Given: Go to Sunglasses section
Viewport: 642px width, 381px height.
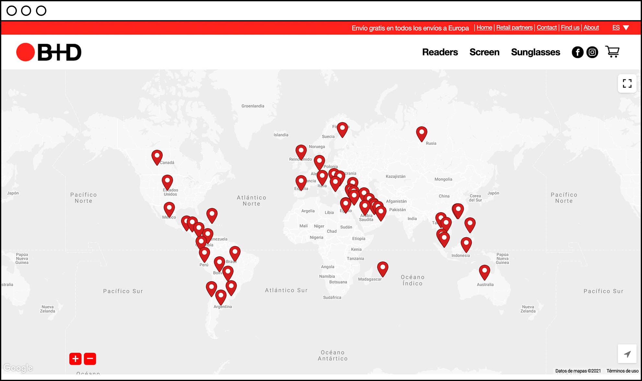Looking at the screenshot, I should 535,52.
